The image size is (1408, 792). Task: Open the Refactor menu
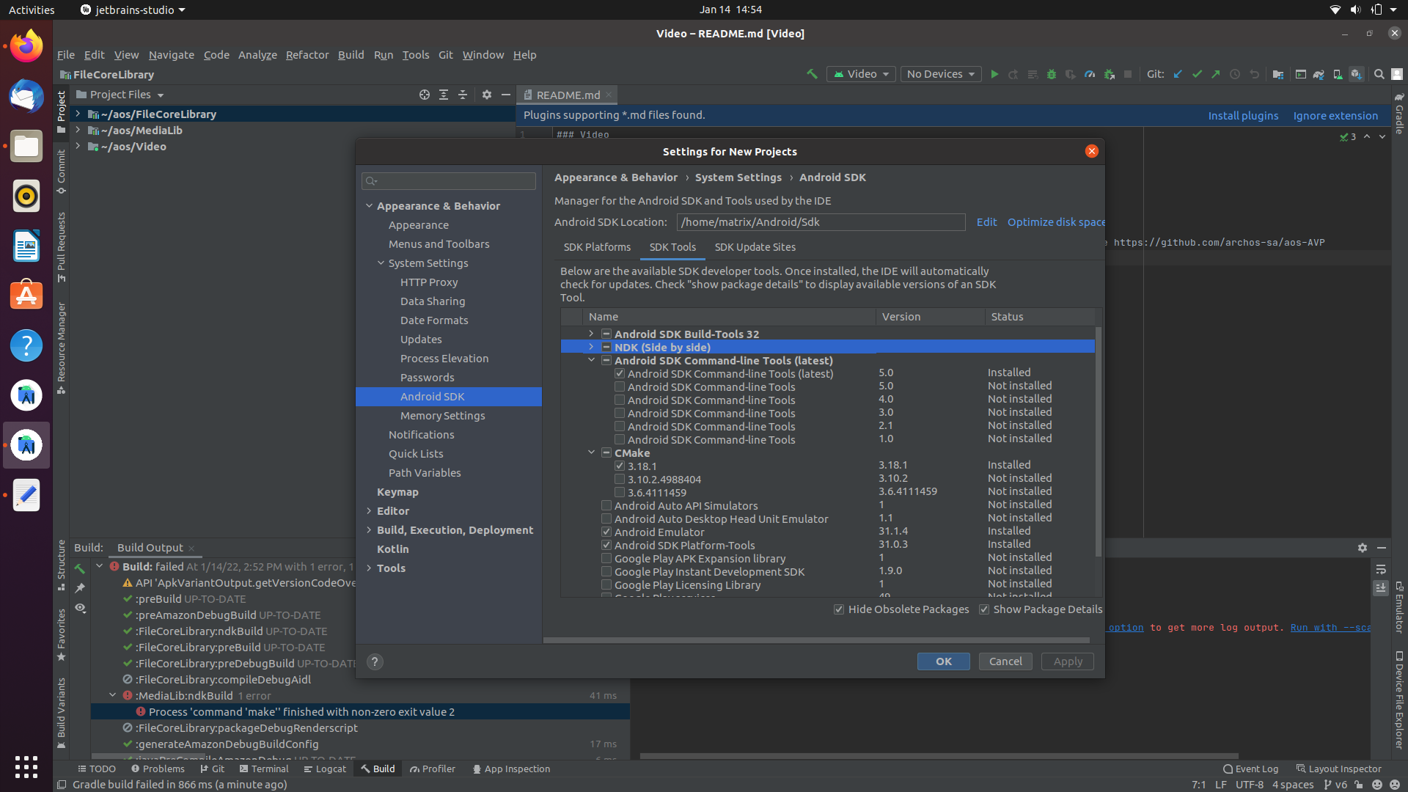tap(307, 54)
